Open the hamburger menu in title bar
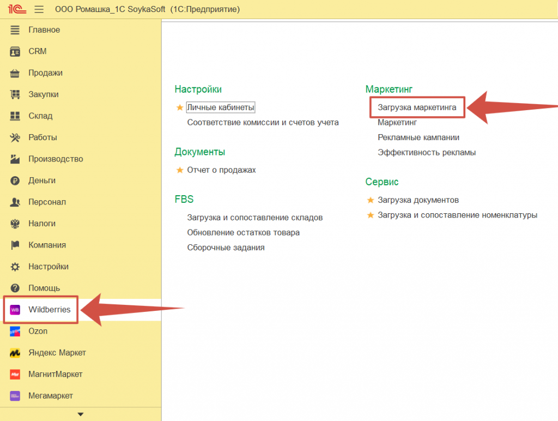The width and height of the screenshot is (558, 421). [39, 10]
